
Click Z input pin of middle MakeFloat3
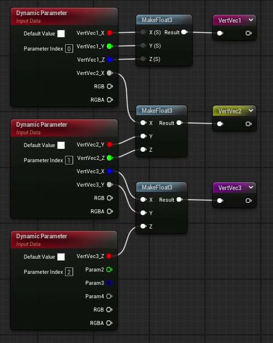pyautogui.click(x=143, y=149)
